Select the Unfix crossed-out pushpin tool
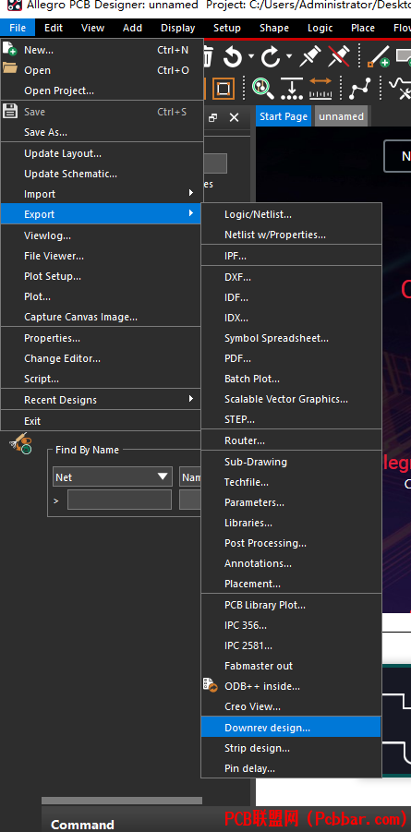This screenshot has width=411, height=832. pos(339,56)
